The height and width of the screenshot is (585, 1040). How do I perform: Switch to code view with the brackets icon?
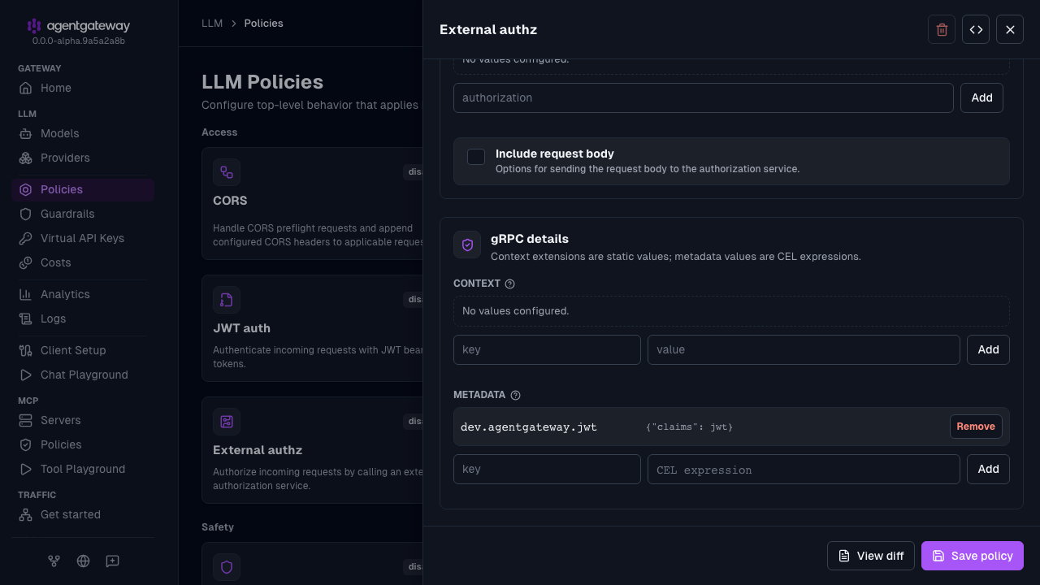pos(976,29)
